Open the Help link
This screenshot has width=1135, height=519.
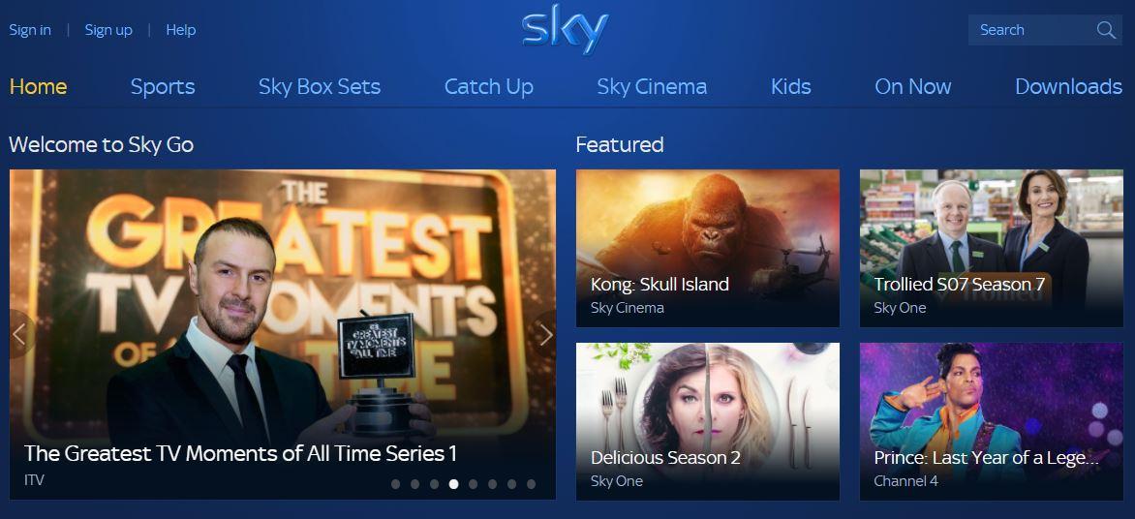tap(181, 30)
